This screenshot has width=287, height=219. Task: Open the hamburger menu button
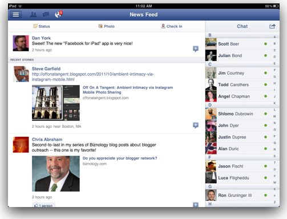pos(16,15)
